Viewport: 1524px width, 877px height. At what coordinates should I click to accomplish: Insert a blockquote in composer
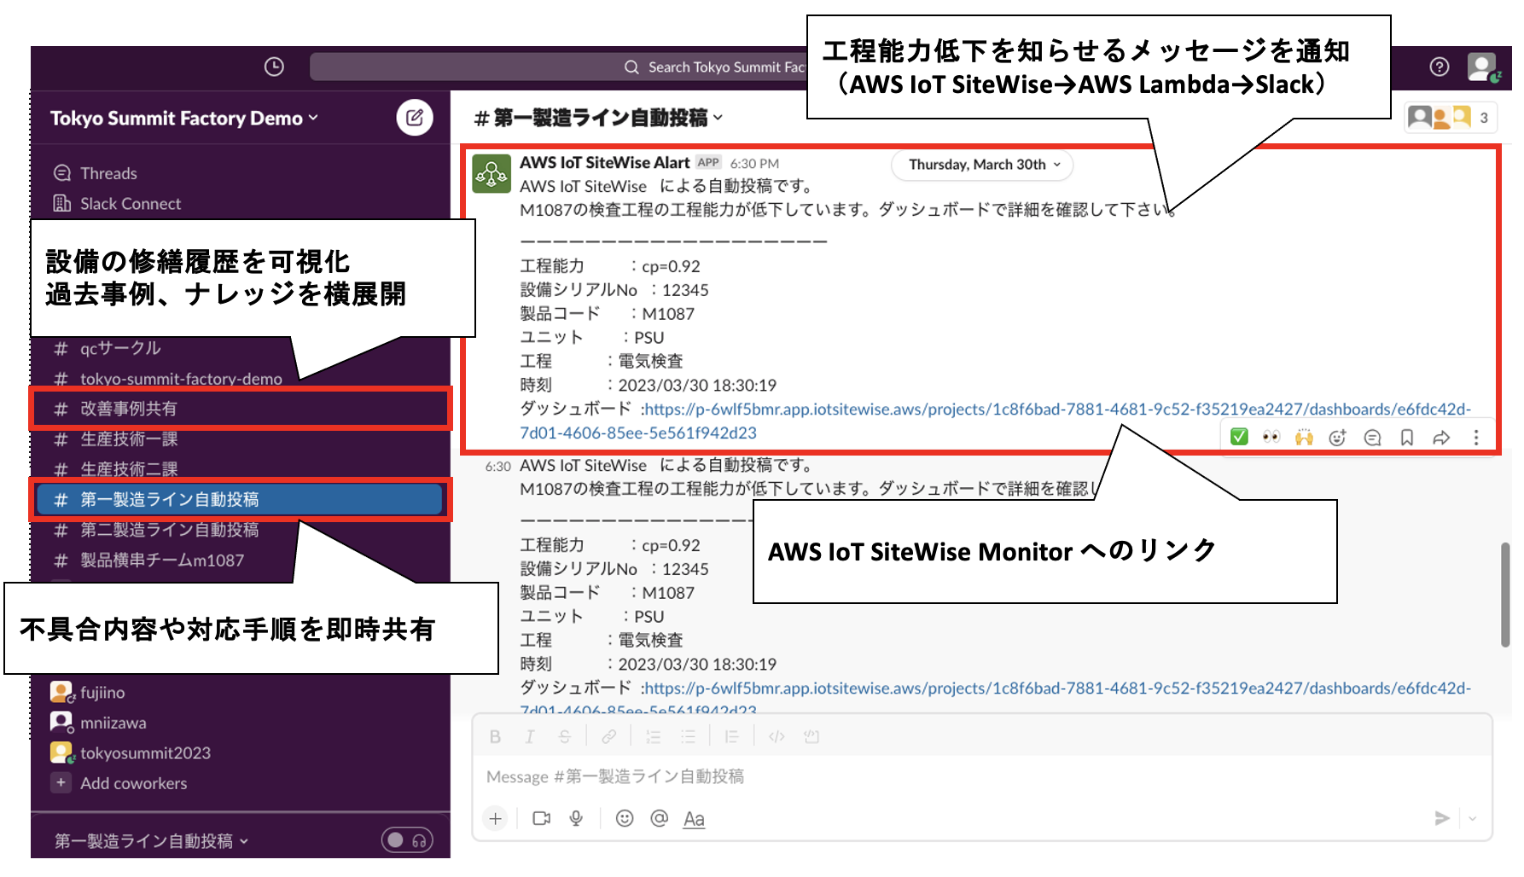pyautogui.click(x=731, y=736)
